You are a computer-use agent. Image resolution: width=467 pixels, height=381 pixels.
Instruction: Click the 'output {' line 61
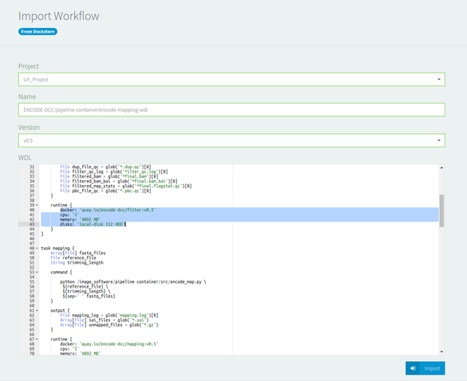[x=60, y=310]
